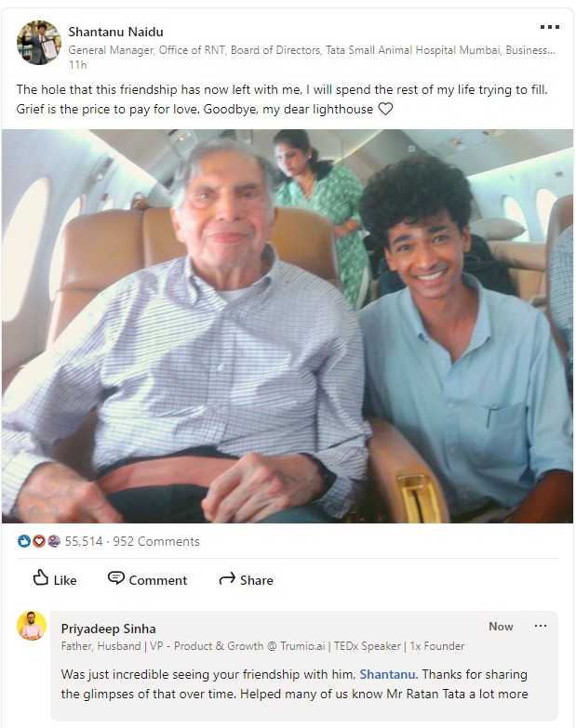Open the post's three-dot options menu

pyautogui.click(x=550, y=27)
